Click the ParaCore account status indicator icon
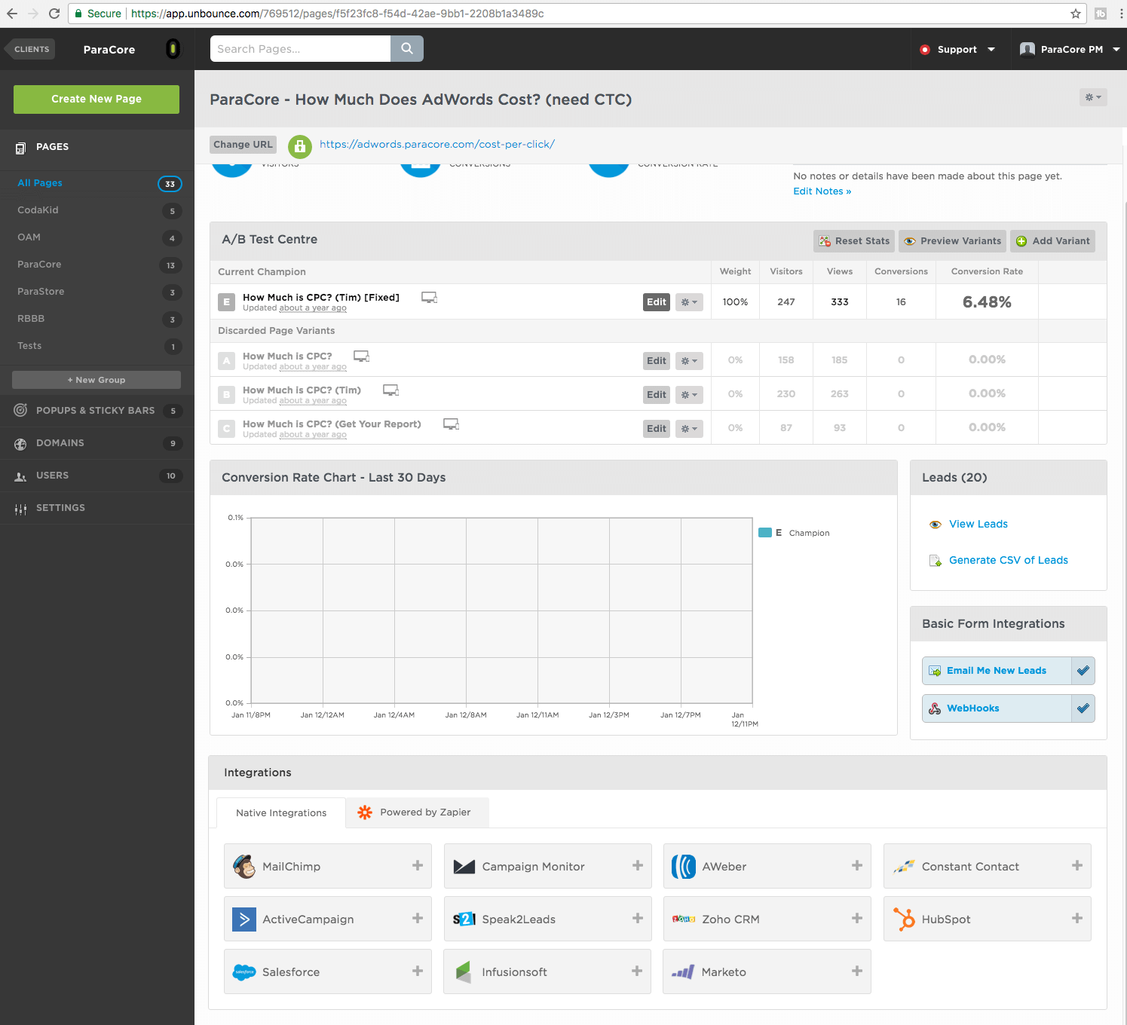Image resolution: width=1127 pixels, height=1025 pixels. 173,49
